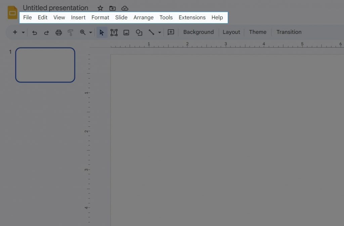Add a comment with the comment icon

pos(171,32)
